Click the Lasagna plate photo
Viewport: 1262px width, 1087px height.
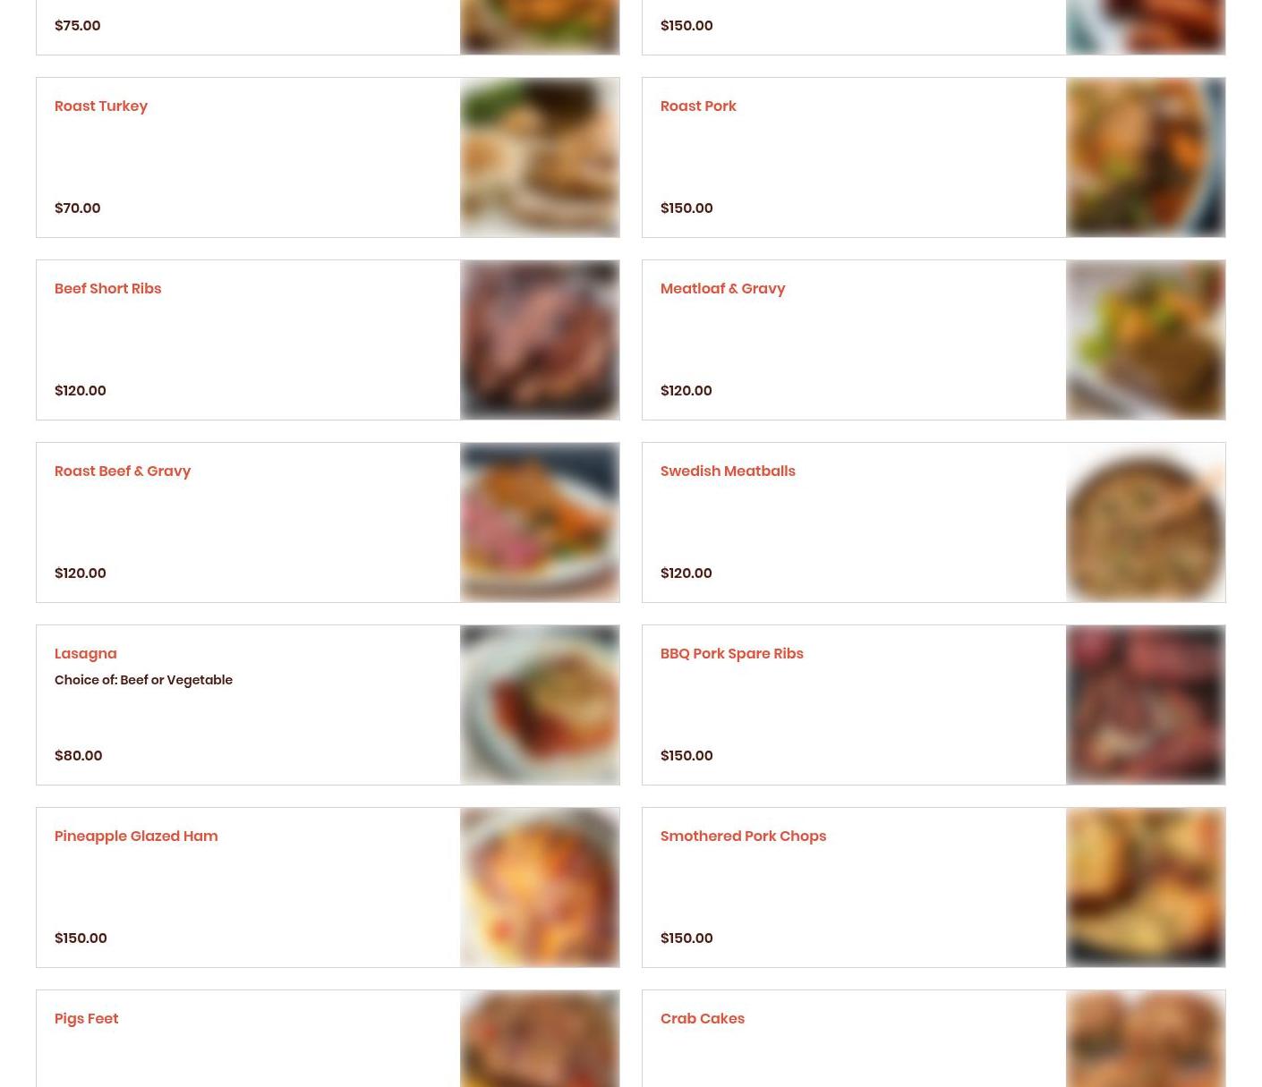coord(540,705)
